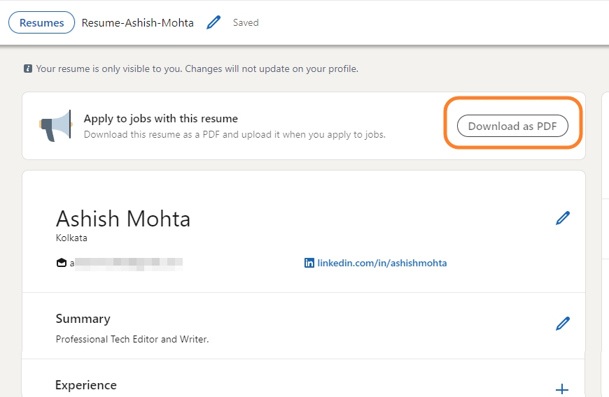Click the Saved status indicator

pyautogui.click(x=246, y=22)
